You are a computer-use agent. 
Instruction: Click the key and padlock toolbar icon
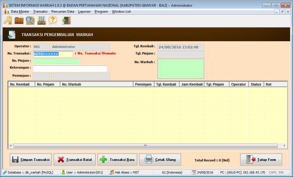8,20
